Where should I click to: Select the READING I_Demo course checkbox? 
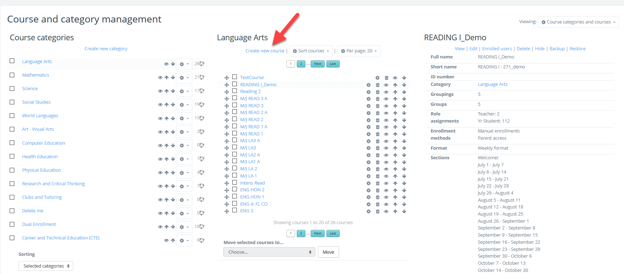(x=234, y=84)
